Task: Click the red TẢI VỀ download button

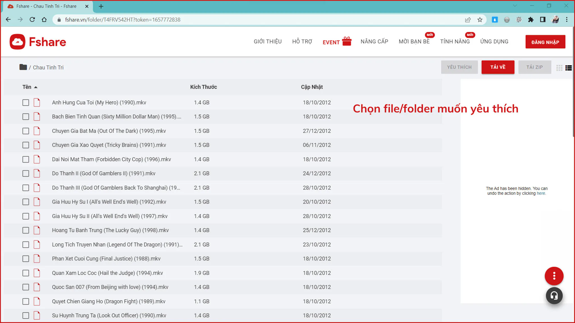Action: tap(498, 67)
